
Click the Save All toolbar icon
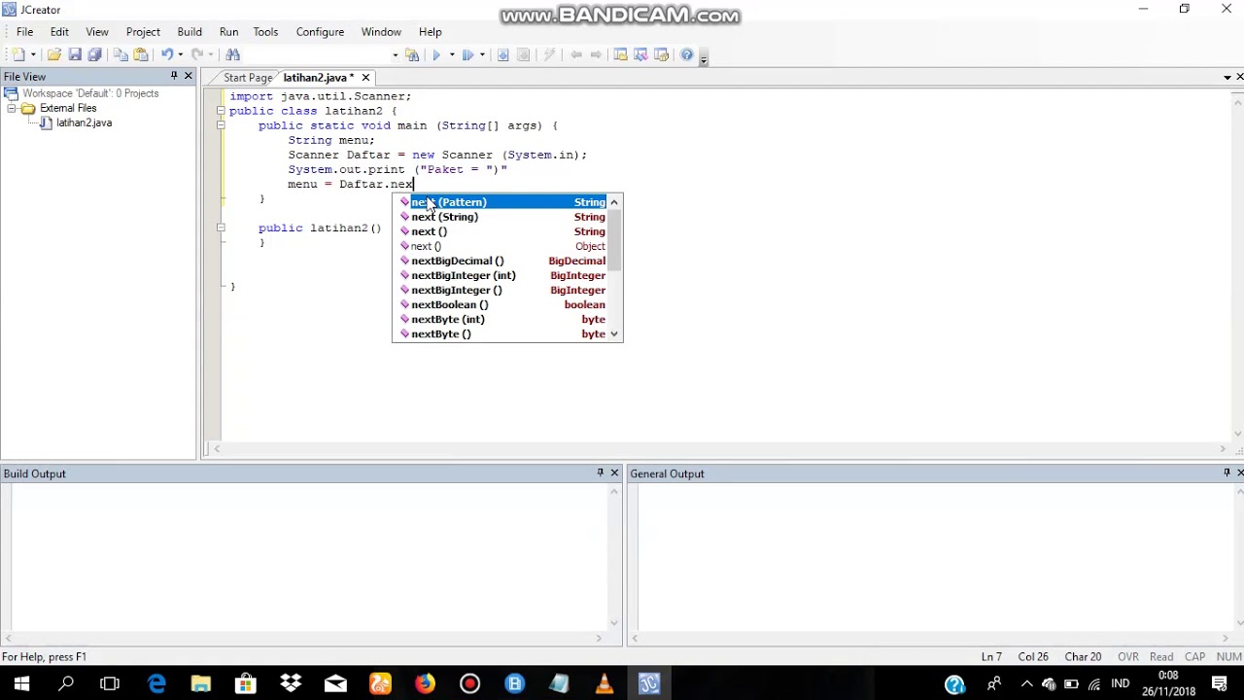click(95, 55)
